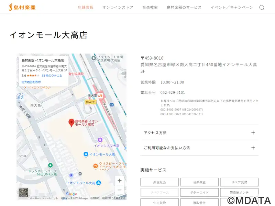
Task: Open the 島村楽器のサービス menu item
Action: point(184,7)
